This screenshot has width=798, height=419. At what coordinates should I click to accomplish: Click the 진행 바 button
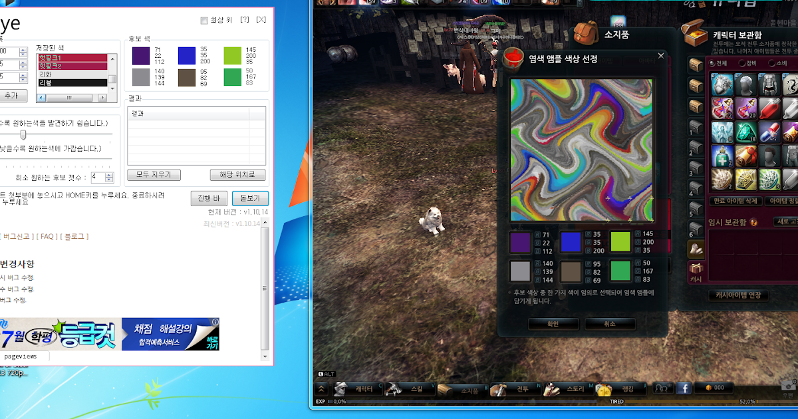[209, 198]
